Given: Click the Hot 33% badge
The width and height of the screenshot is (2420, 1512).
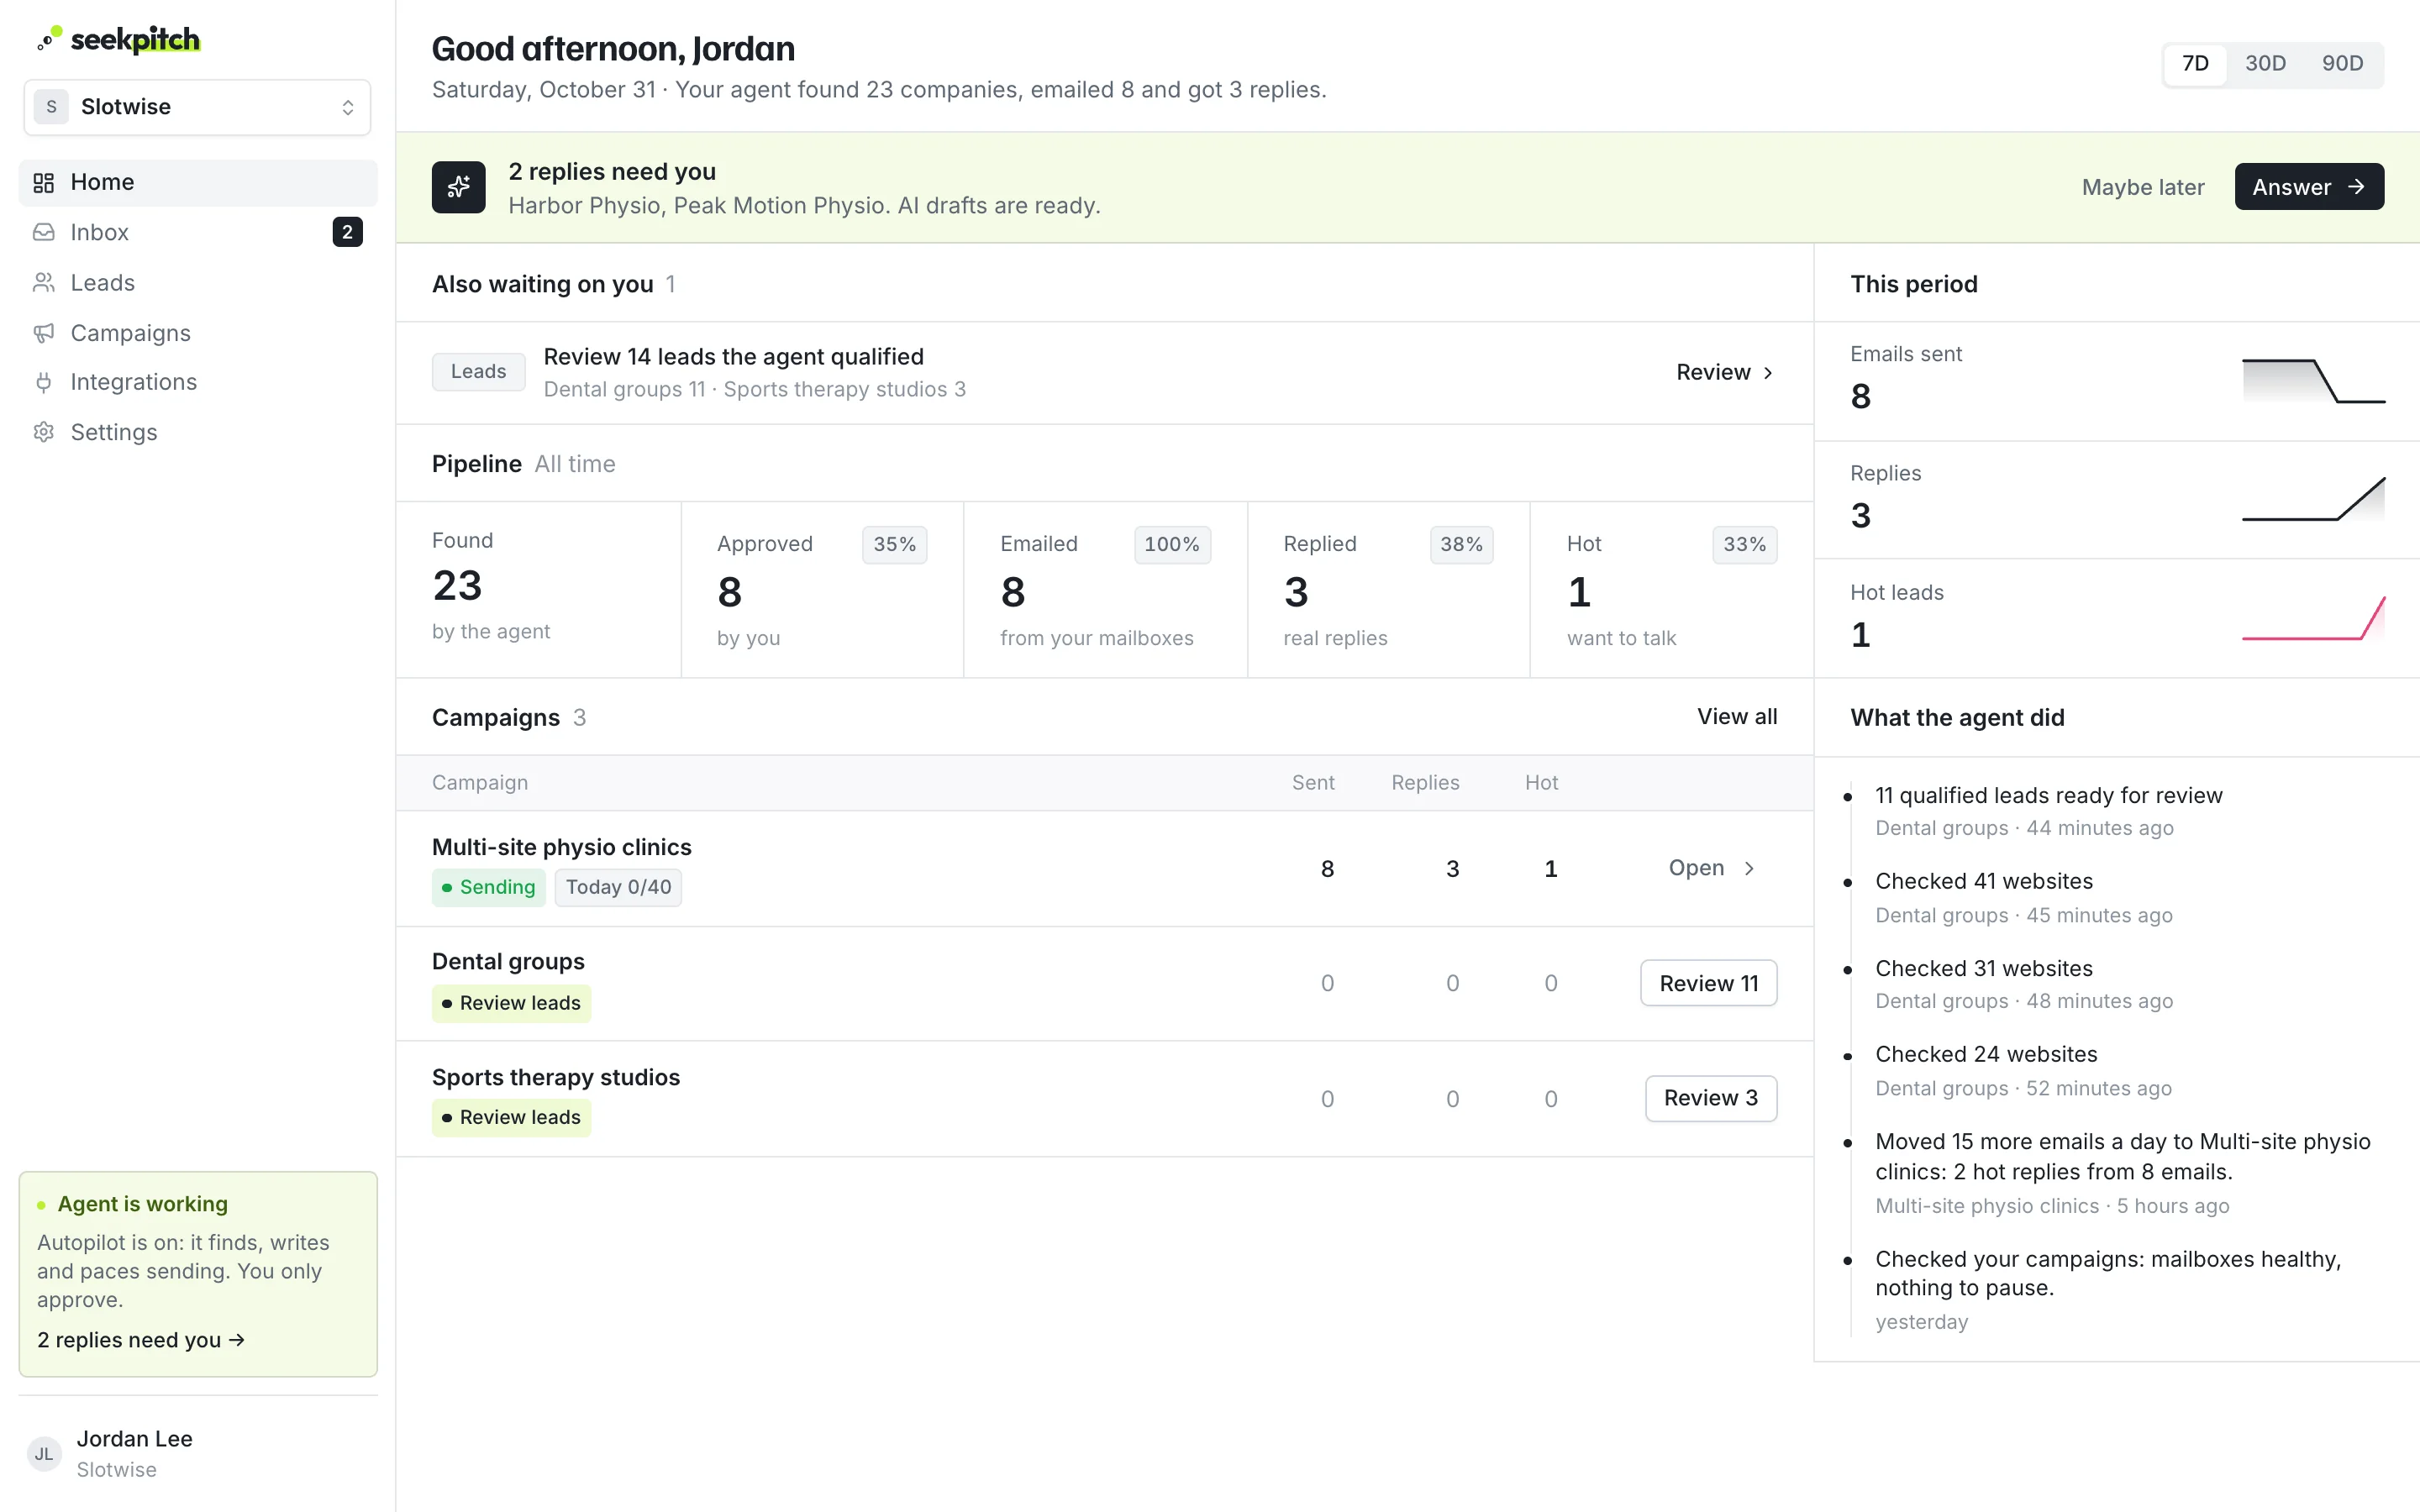Looking at the screenshot, I should [x=1744, y=545].
